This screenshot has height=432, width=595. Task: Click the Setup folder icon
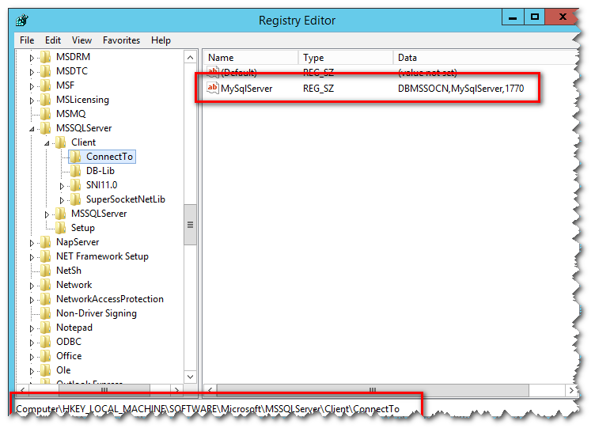pos(61,228)
